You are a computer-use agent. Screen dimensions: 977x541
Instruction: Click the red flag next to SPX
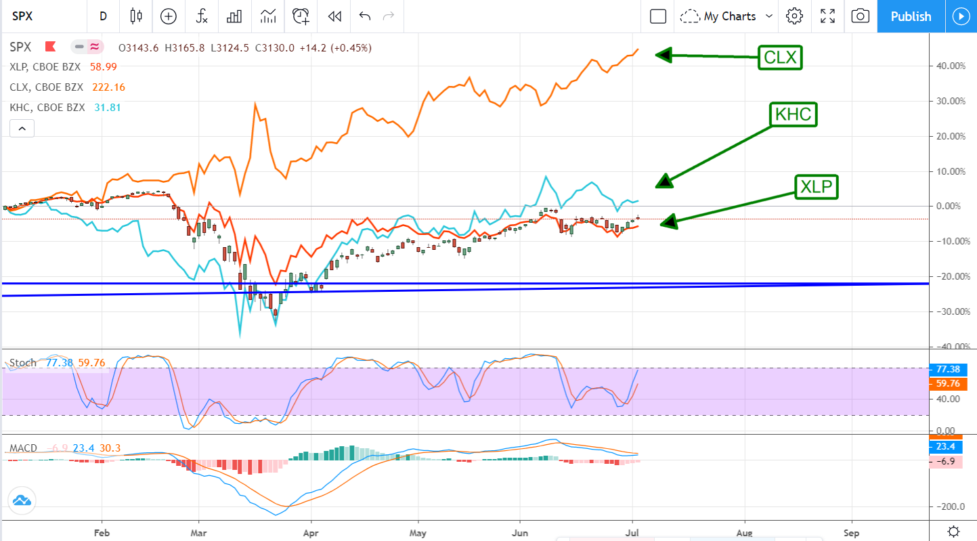tap(50, 47)
